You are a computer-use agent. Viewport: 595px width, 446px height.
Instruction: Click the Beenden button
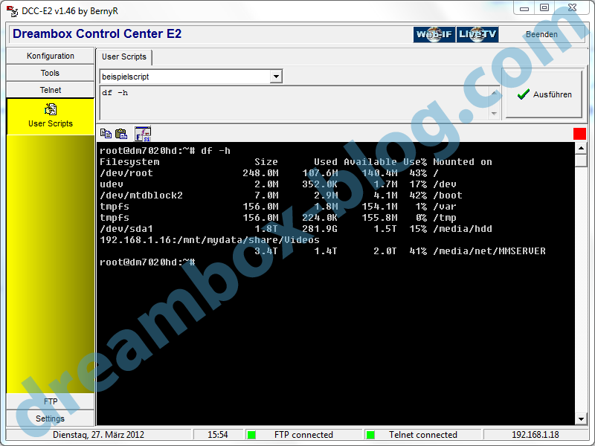pyautogui.click(x=541, y=34)
